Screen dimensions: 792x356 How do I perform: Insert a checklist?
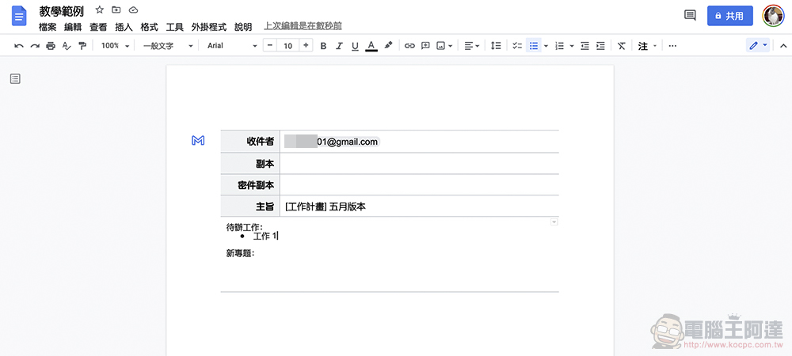pos(517,46)
